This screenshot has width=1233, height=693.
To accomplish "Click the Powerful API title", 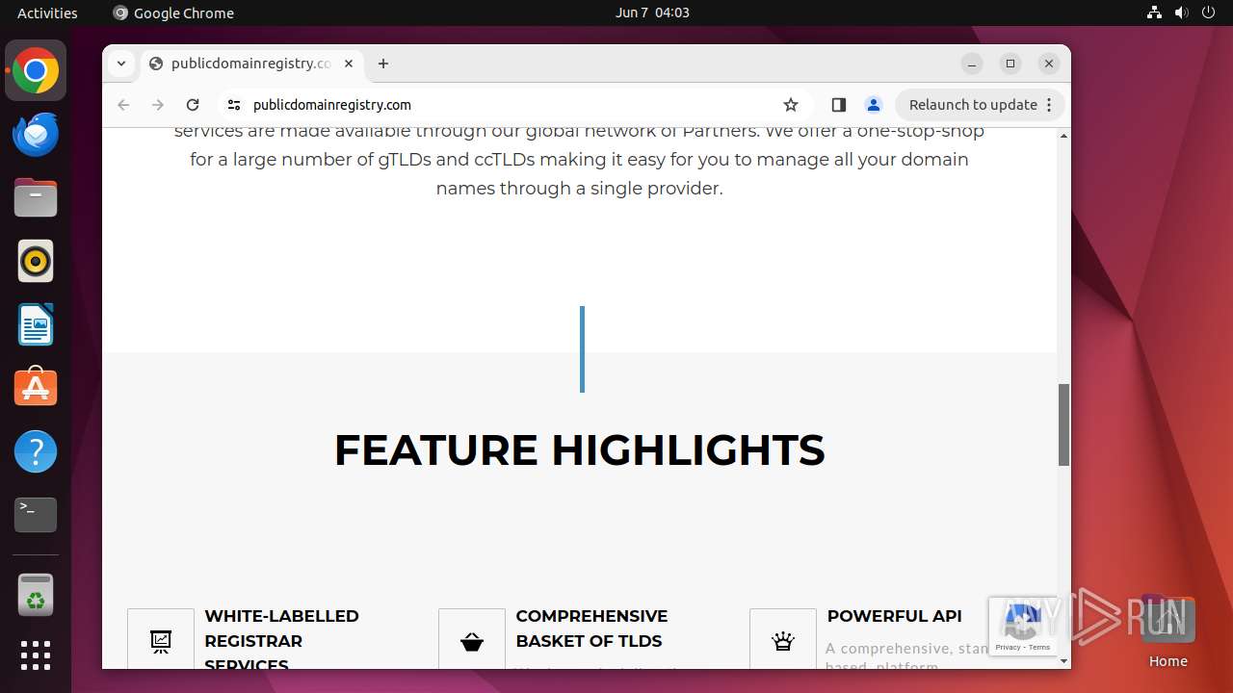I will point(894,616).
